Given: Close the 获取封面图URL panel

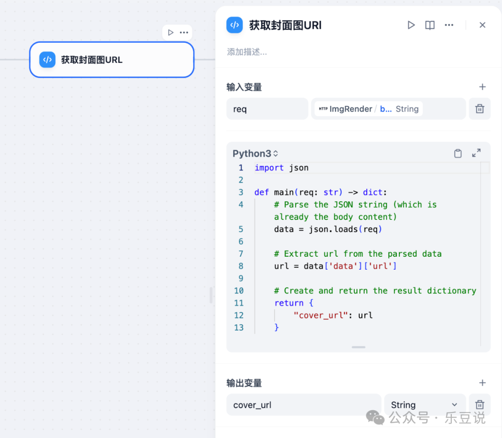Looking at the screenshot, I should [x=482, y=25].
